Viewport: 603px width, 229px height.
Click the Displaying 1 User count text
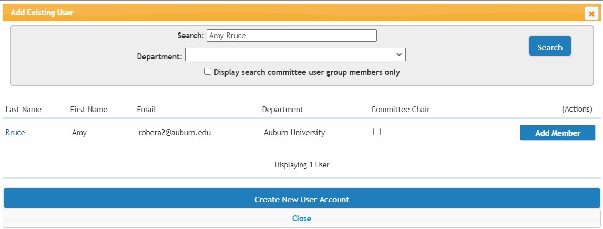(302, 165)
